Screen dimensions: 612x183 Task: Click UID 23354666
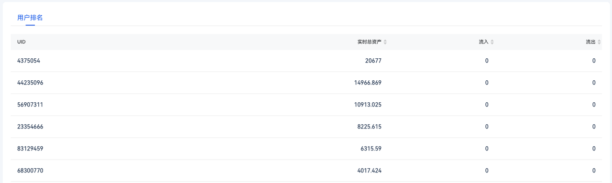[x=30, y=127]
